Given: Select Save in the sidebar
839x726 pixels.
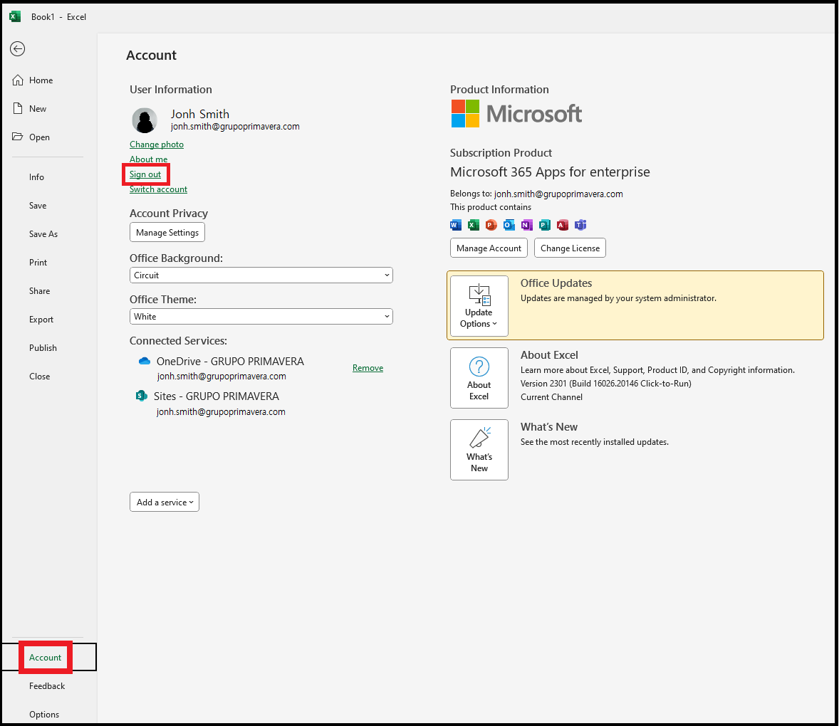Looking at the screenshot, I should pyautogui.click(x=38, y=205).
